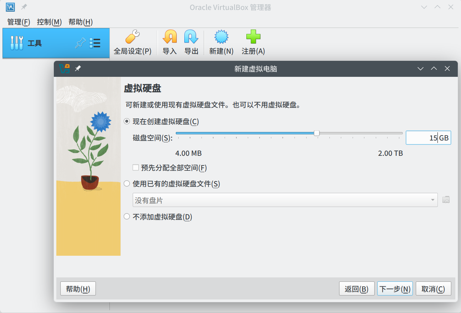
Task: Open the 管理 menu
Action: (18, 22)
